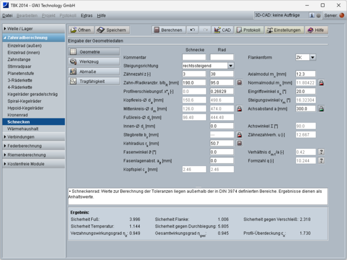Click the Öffnen open file button
This screenshot has height=260, width=347.
point(80,30)
